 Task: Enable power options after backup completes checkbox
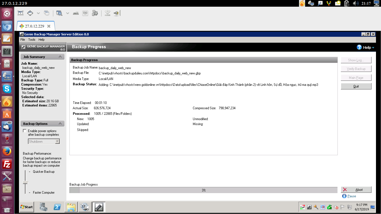25,131
